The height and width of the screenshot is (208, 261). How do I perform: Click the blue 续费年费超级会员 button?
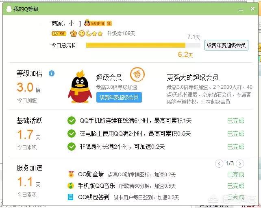click(x=119, y=97)
